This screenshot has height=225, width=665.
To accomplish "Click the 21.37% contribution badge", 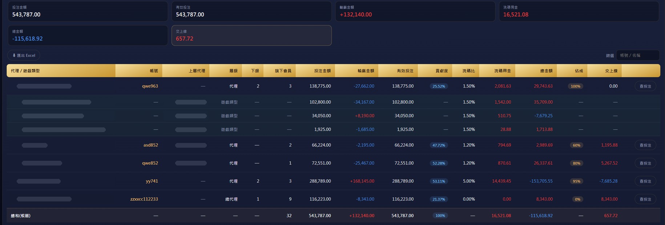I will pos(439,199).
